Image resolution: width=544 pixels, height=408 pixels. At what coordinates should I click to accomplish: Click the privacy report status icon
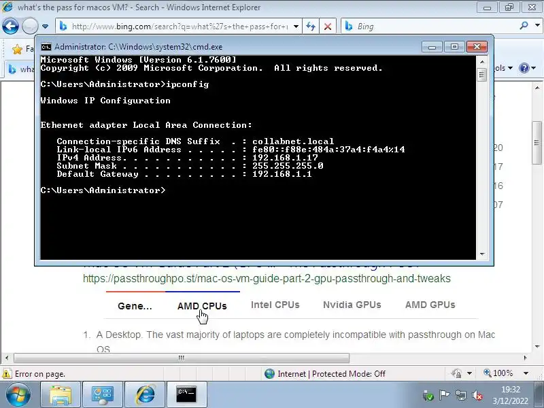point(457,373)
